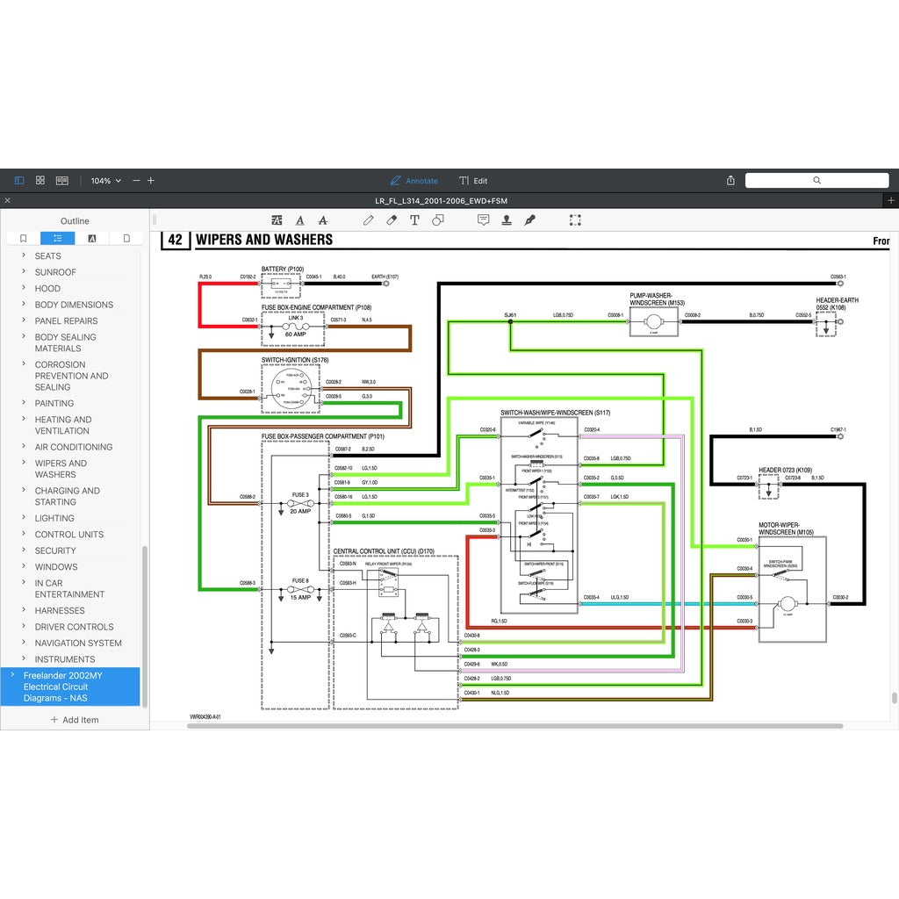899x899 pixels.
Task: Pick the pencil drawing tool
Action: click(369, 220)
